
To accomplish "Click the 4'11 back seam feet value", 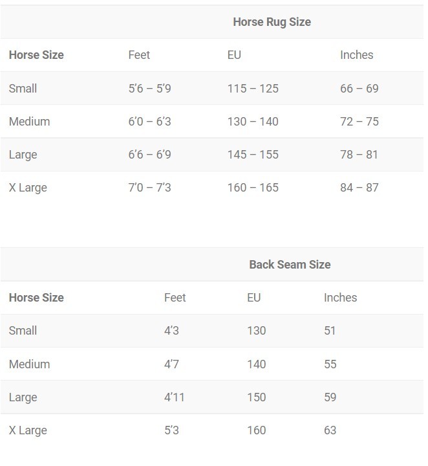I will (174, 397).
